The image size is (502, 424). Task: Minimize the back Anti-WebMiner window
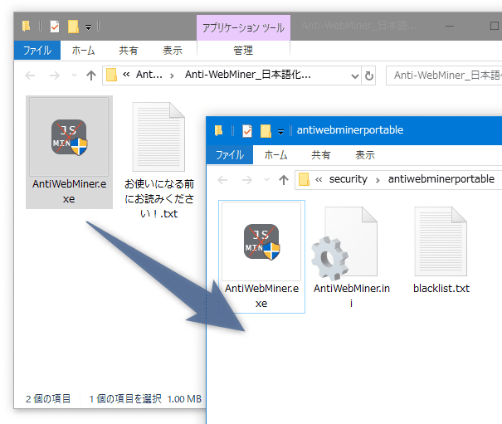450,27
